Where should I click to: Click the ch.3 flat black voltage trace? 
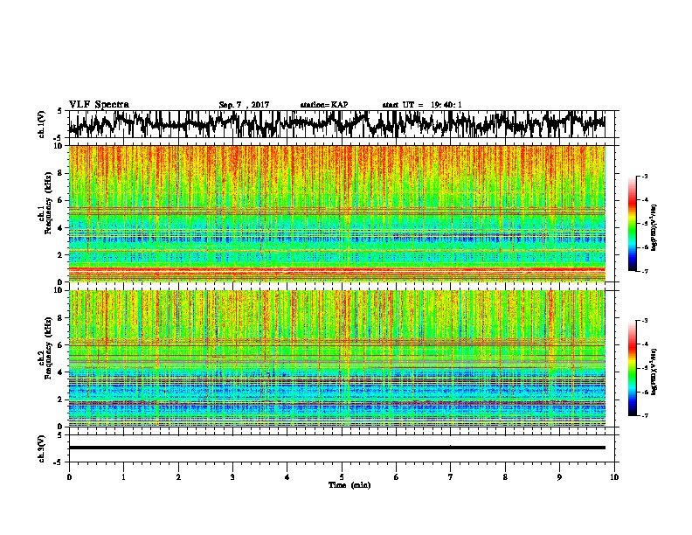(x=336, y=448)
